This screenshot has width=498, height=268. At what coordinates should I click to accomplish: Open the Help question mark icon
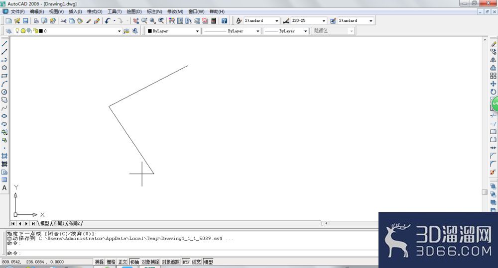[224, 20]
